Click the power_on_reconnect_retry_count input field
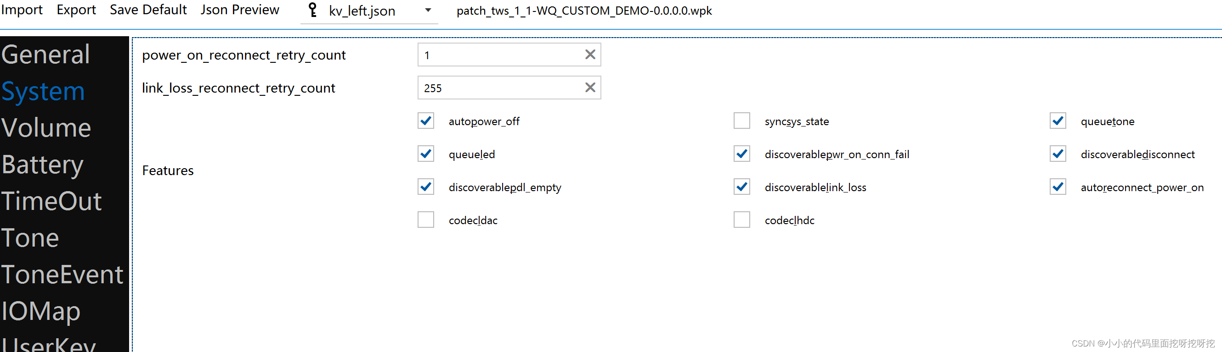The image size is (1222, 352). pos(509,55)
